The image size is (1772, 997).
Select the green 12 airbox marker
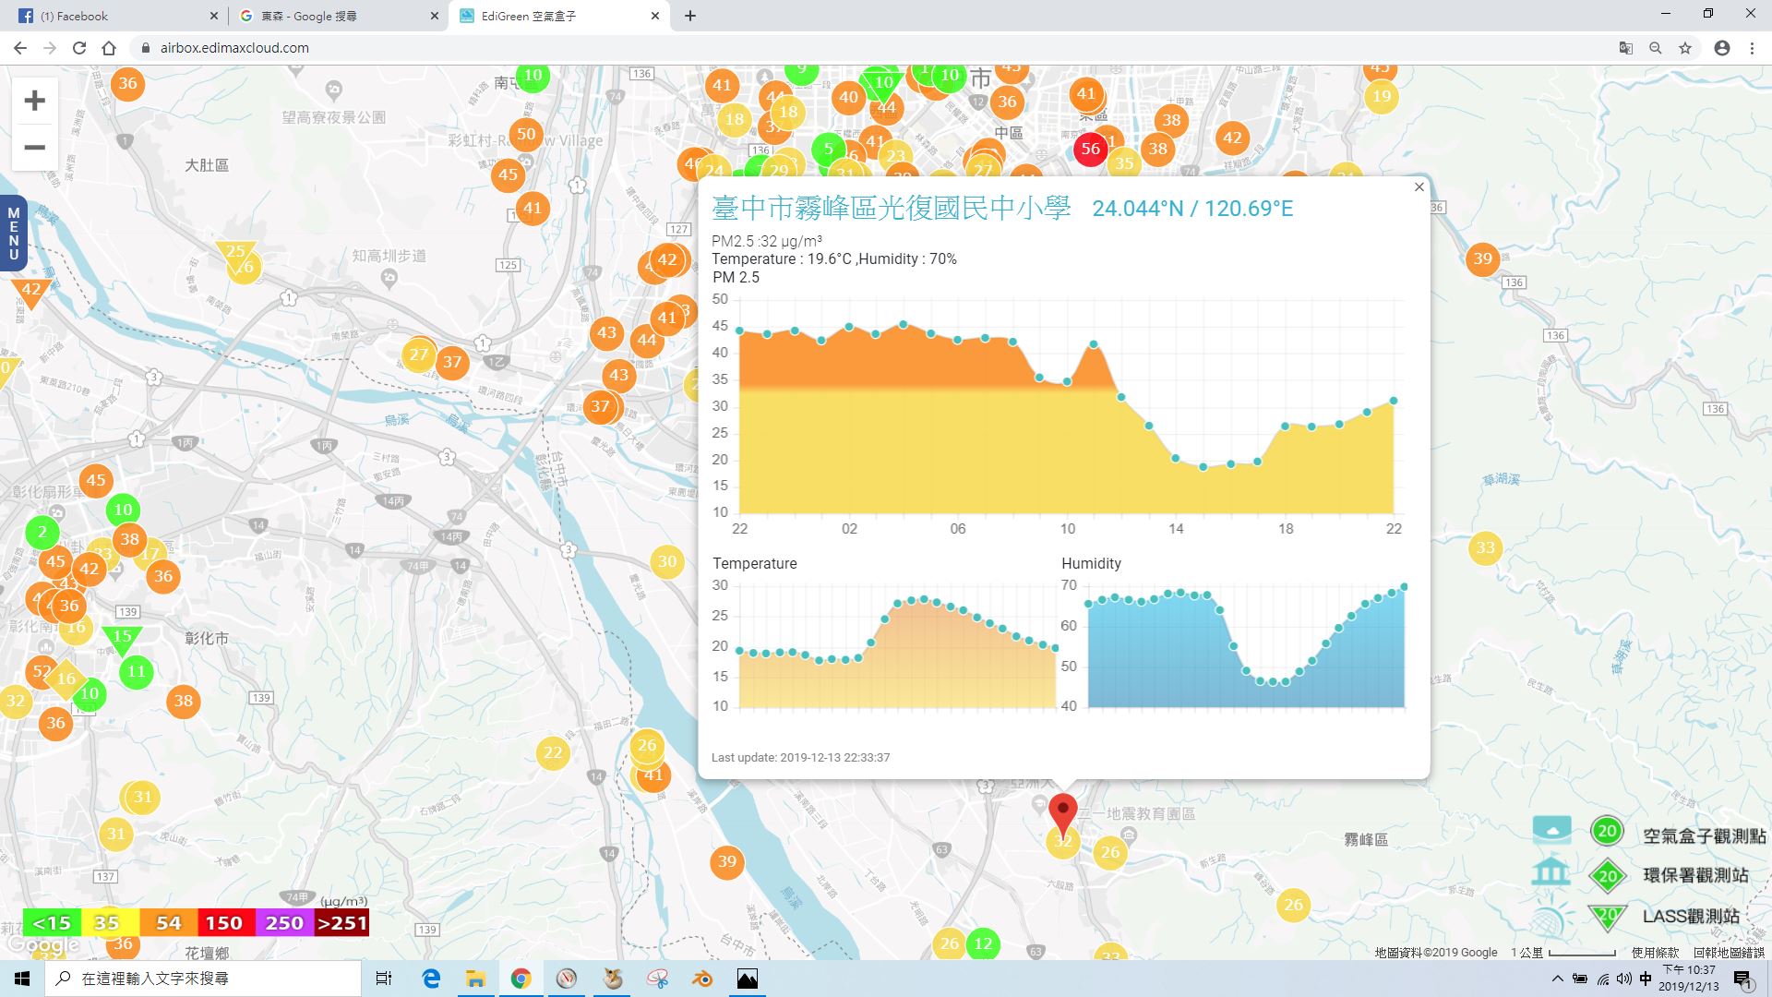pyautogui.click(x=983, y=943)
